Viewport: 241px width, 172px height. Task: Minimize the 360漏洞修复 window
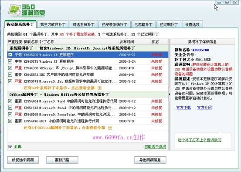219,2
